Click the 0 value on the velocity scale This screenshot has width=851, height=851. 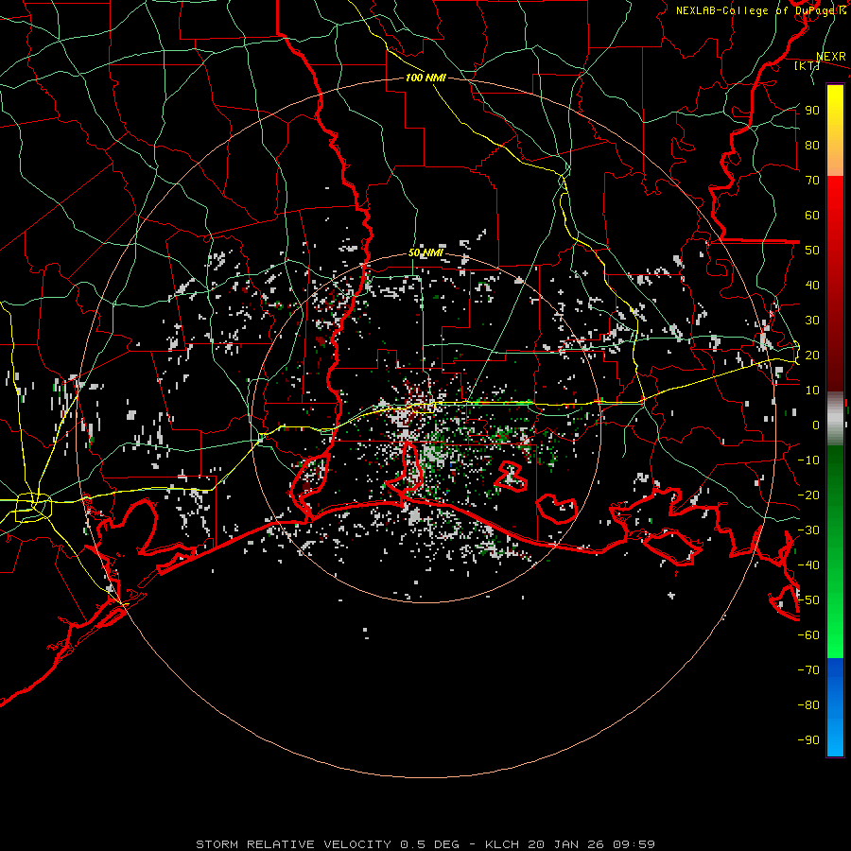[816, 425]
